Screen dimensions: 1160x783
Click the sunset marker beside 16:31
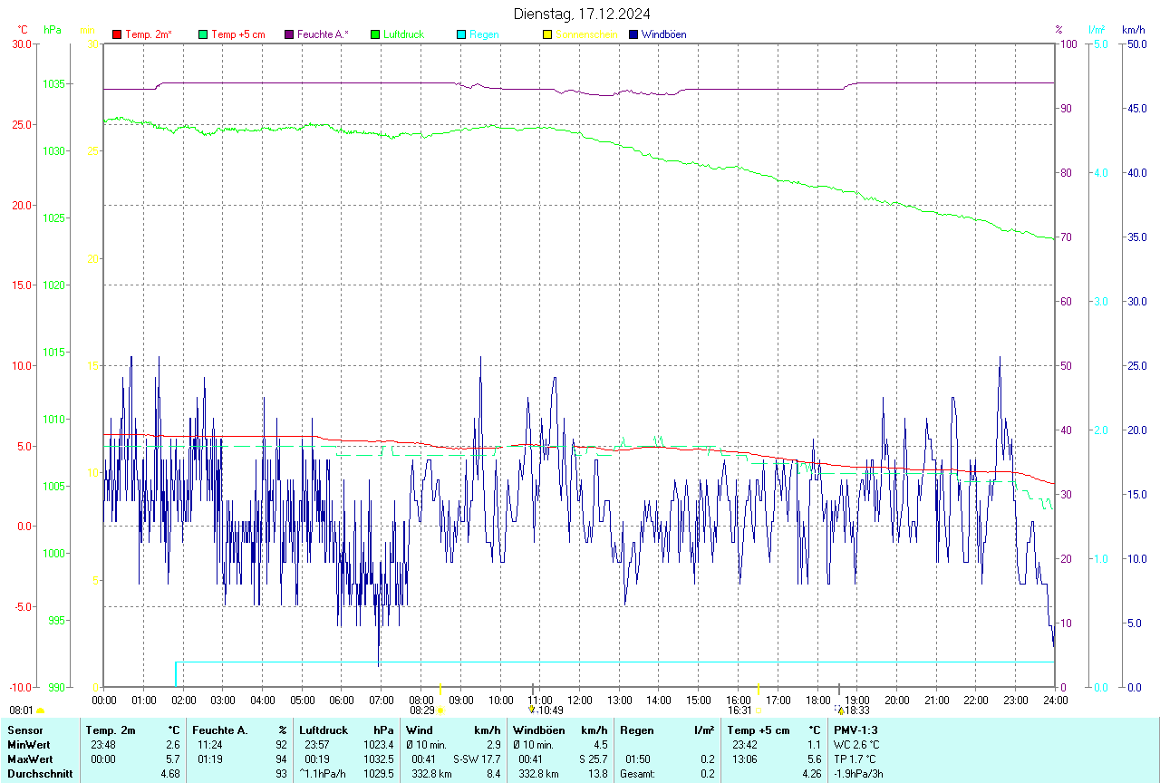click(x=758, y=711)
